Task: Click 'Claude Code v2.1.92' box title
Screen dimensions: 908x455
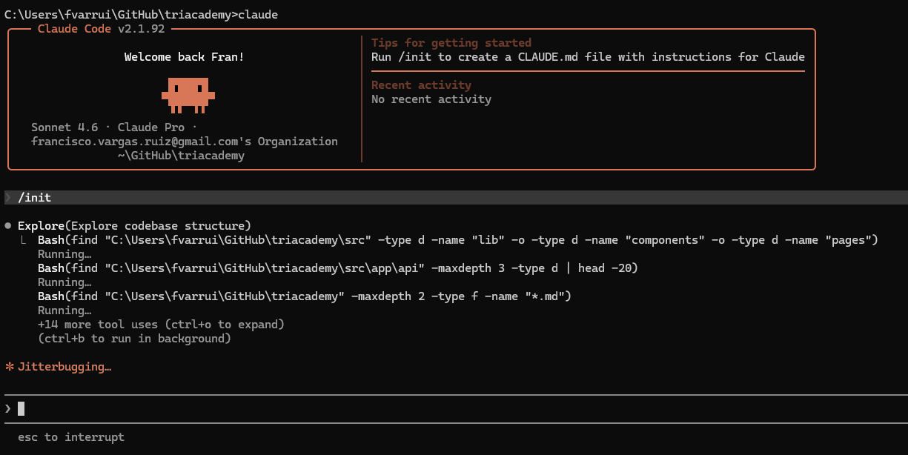Action: [101, 29]
